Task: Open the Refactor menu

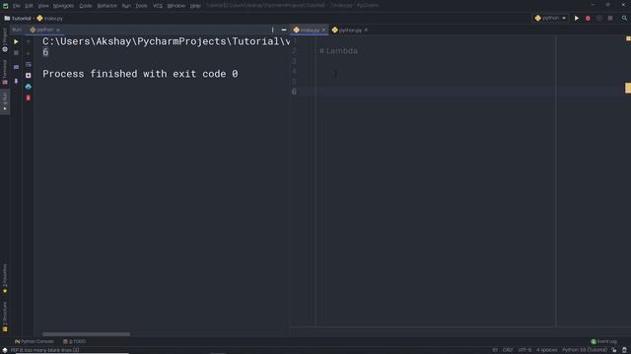Action: (107, 6)
